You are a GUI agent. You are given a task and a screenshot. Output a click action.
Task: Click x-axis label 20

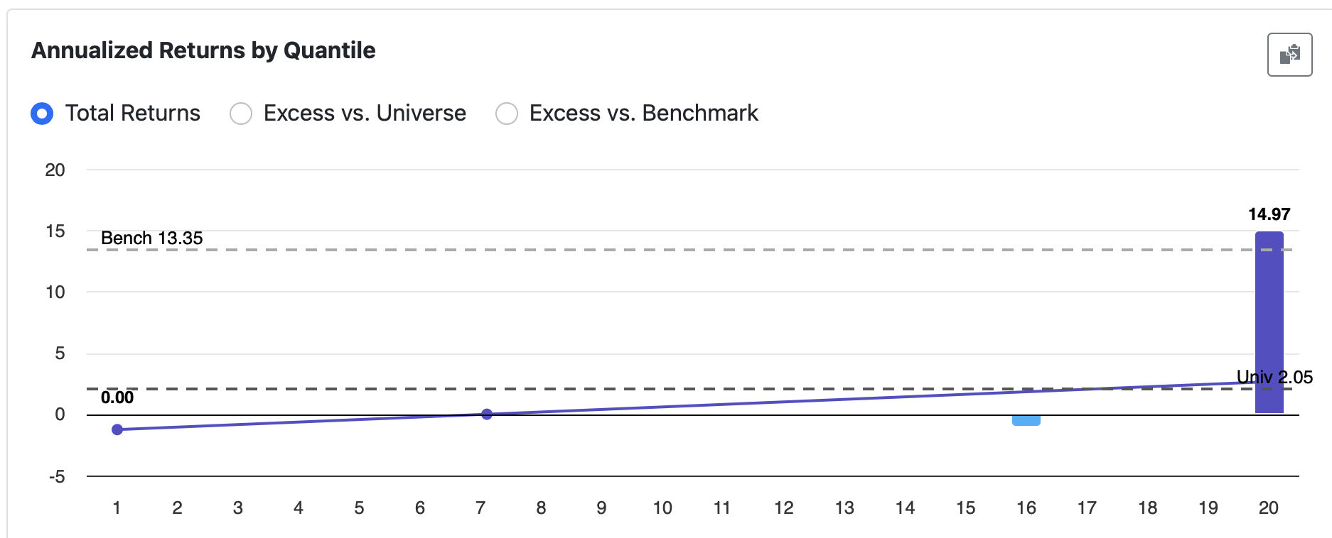pos(1268,508)
